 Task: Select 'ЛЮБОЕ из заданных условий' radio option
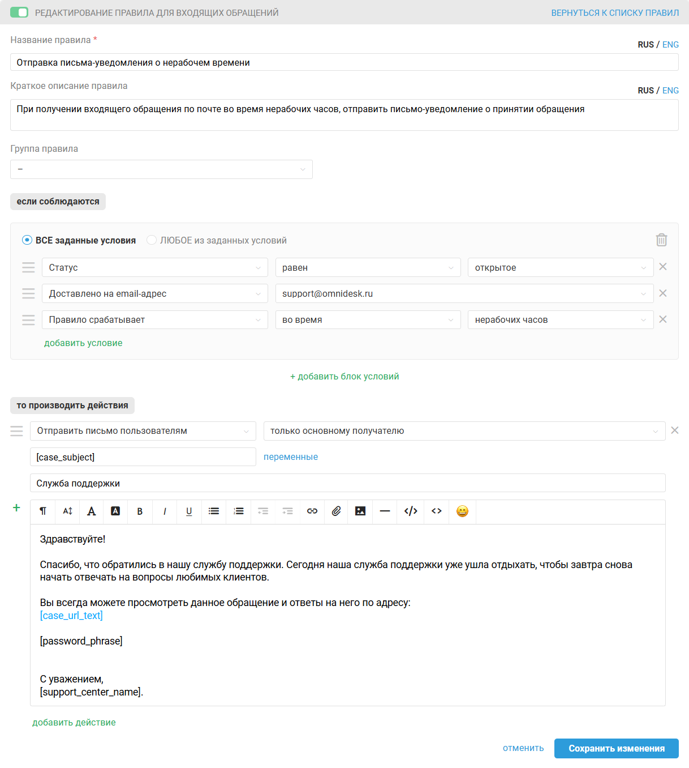(152, 240)
